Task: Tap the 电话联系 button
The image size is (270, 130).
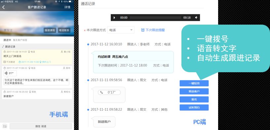Action: click(x=64, y=30)
